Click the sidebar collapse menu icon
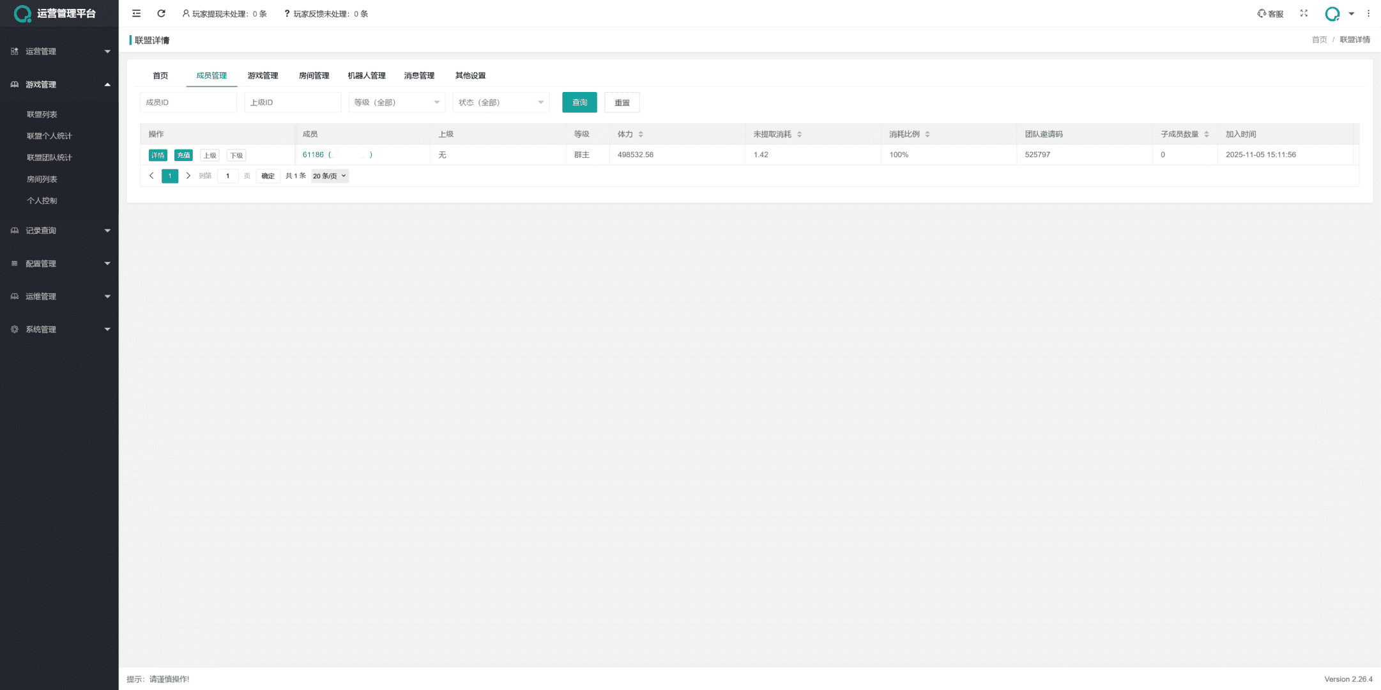Screen dimensions: 1381x690 (x=136, y=13)
